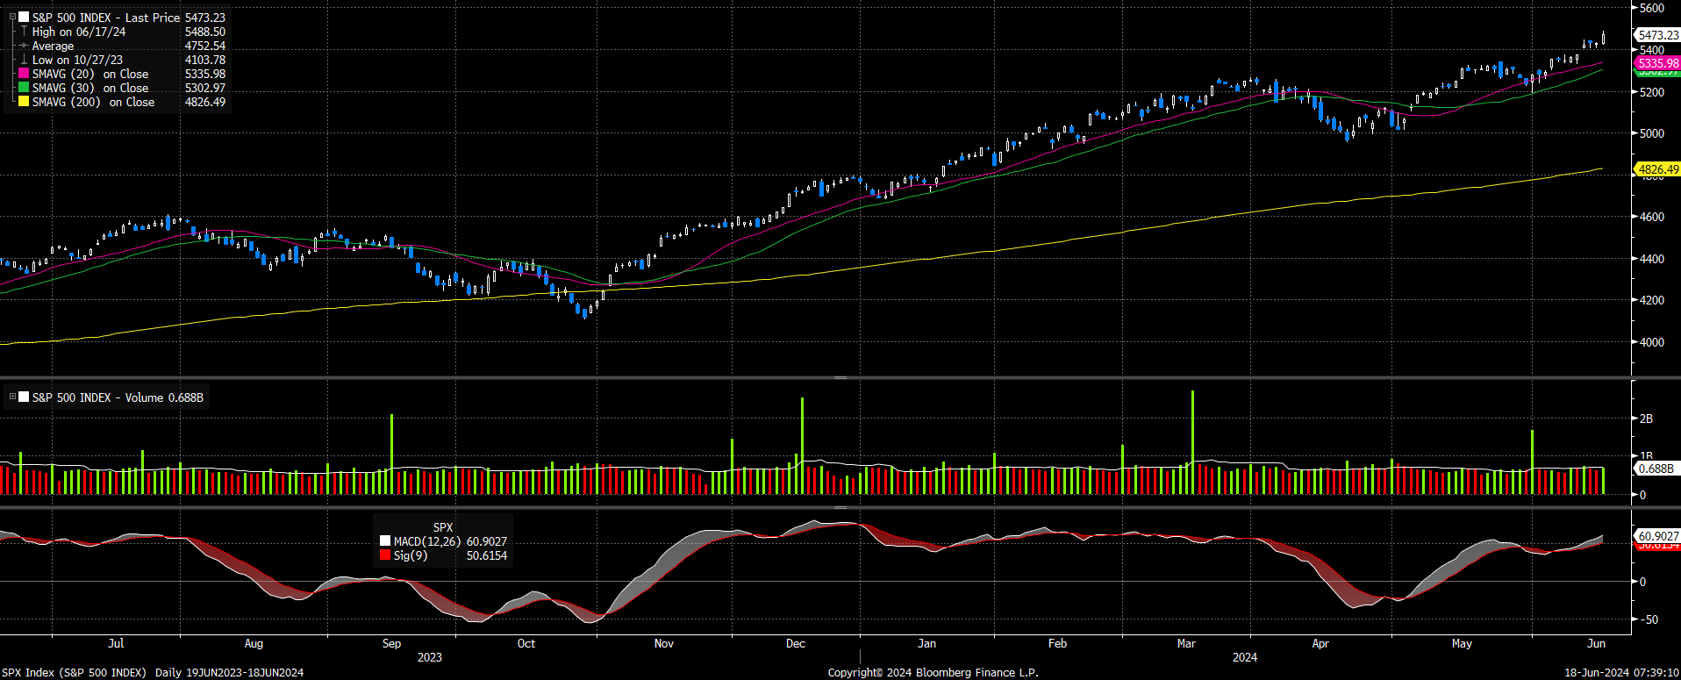
Task: Click the 'Dec' x-axis month label
Action: point(796,643)
